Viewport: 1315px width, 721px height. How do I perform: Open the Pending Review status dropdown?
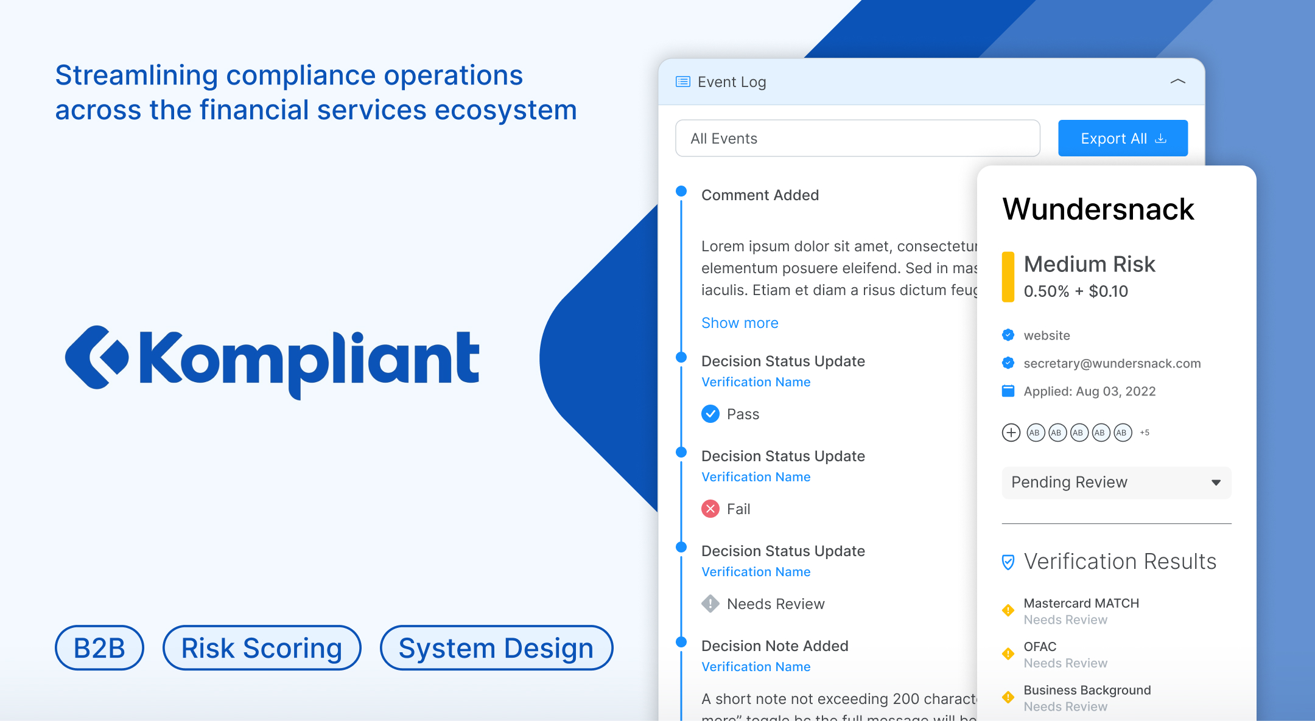point(1116,482)
